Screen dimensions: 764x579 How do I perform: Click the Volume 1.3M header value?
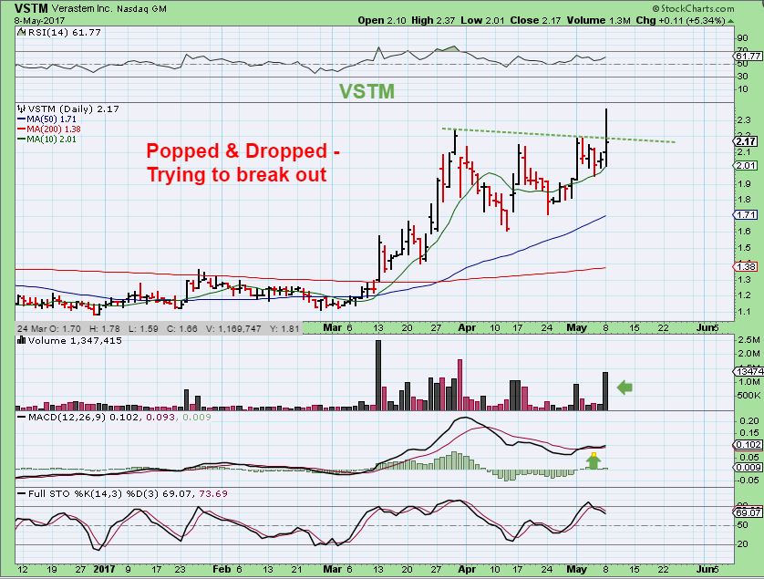tap(598, 20)
